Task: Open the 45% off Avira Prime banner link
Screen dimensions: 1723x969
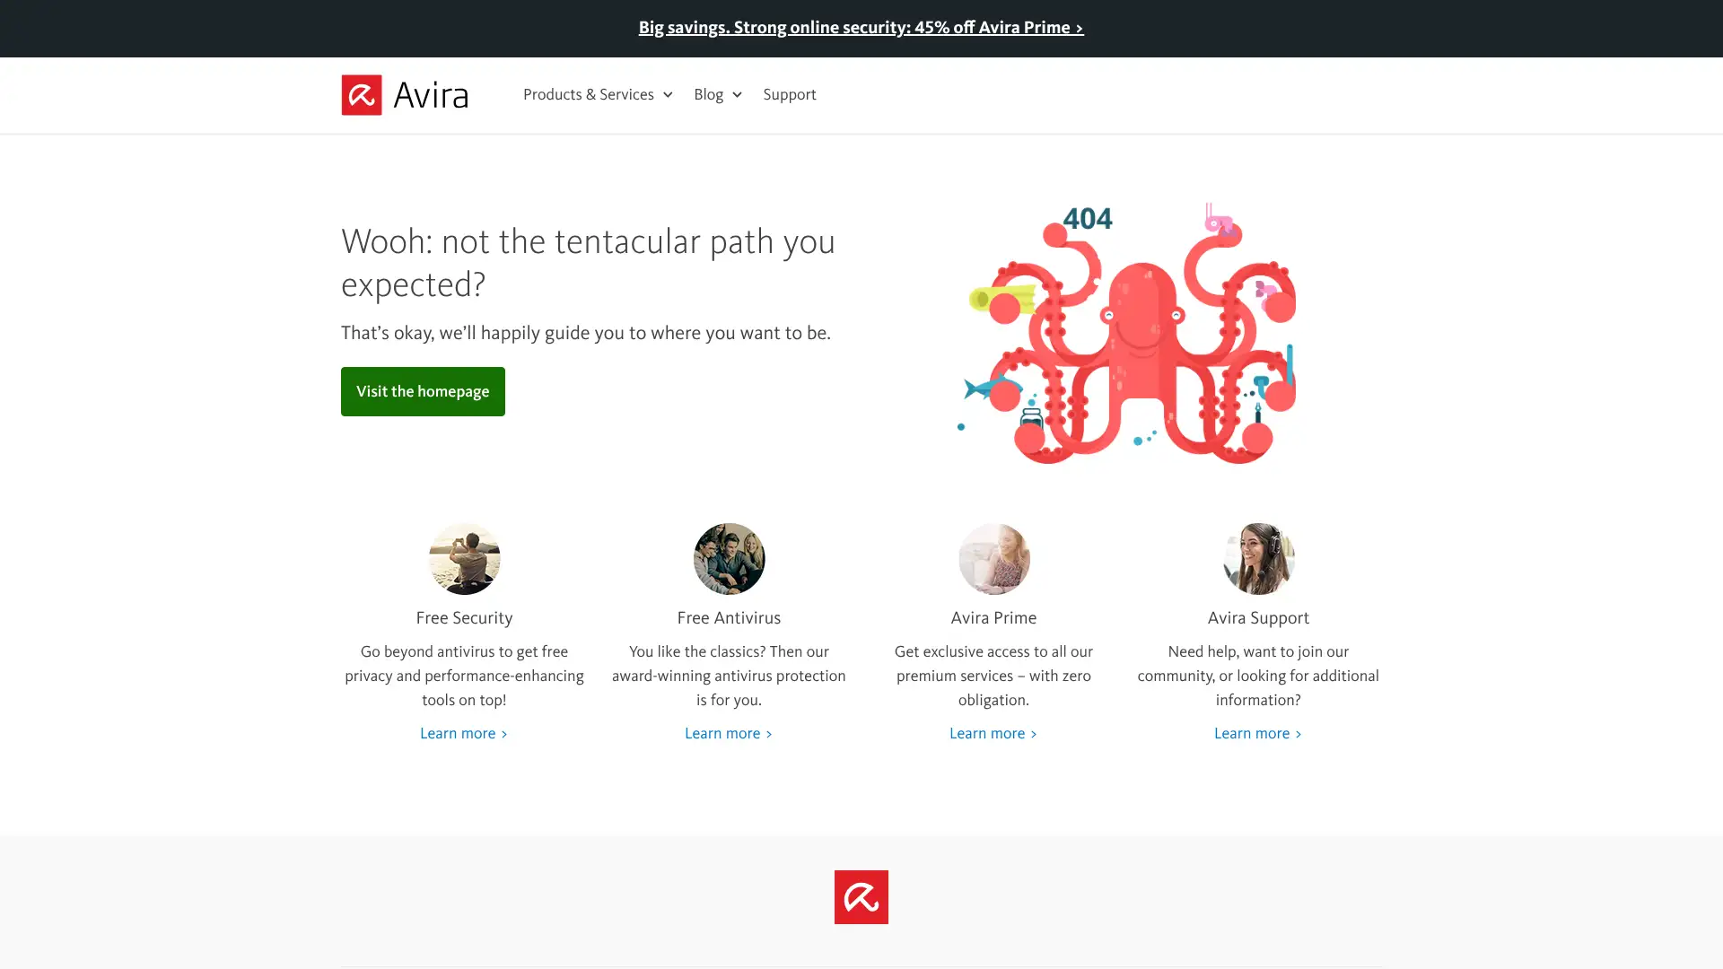Action: 861,28
